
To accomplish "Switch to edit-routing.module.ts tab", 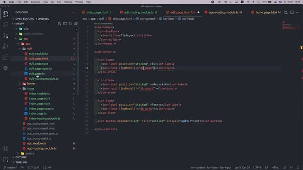I will tap(138, 12).
